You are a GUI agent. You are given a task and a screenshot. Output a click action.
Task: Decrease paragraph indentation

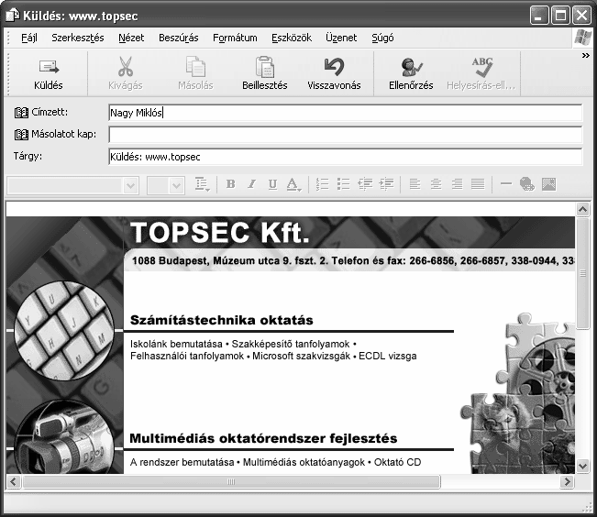click(365, 184)
